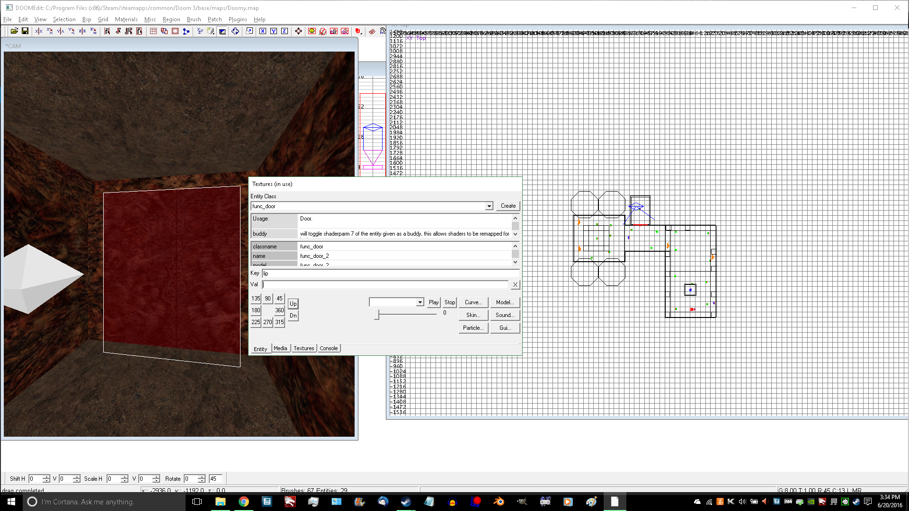
Task: Open the Brush menu
Action: (x=194, y=19)
